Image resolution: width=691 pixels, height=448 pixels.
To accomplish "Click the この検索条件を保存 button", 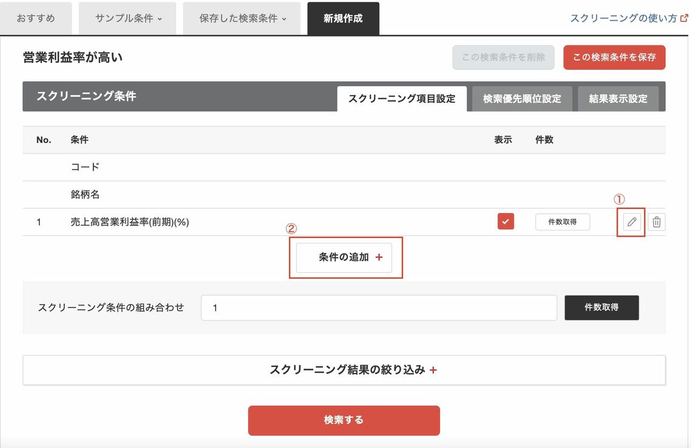I will [614, 58].
